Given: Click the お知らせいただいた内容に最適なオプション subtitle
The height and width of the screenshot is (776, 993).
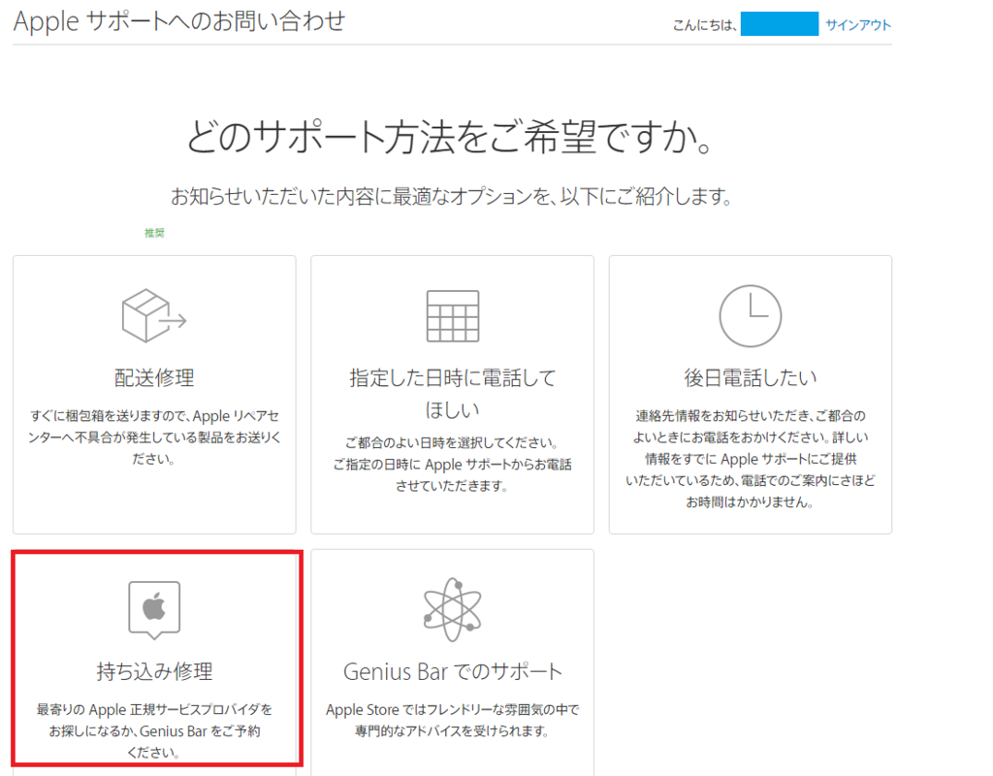Looking at the screenshot, I should coord(451,196).
